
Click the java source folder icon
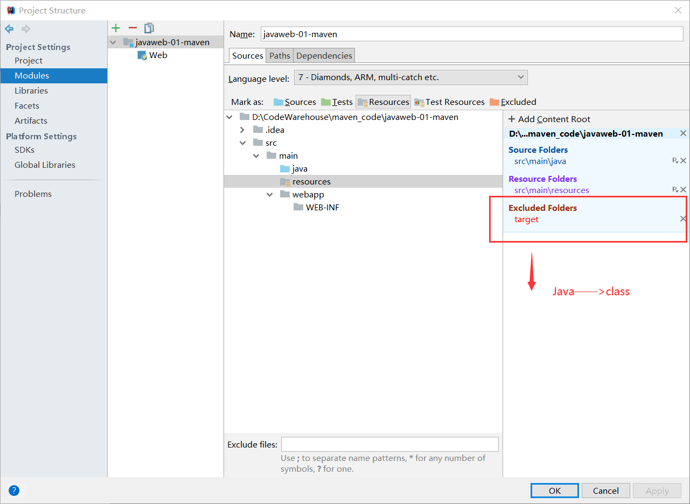(x=285, y=169)
